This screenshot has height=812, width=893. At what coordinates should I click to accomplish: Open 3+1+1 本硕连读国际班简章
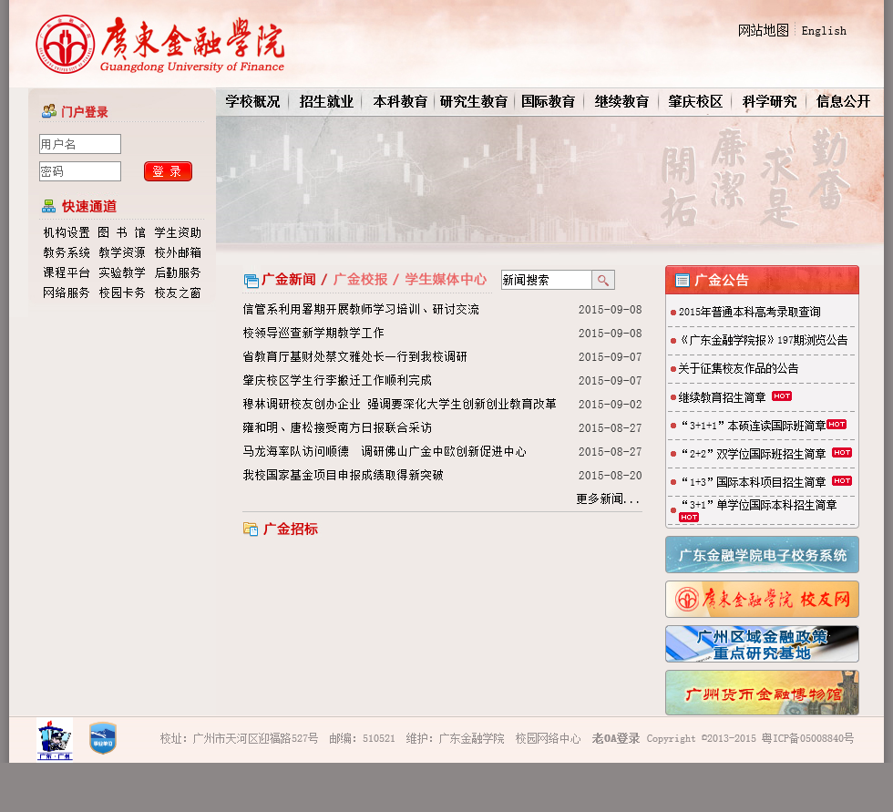753,426
